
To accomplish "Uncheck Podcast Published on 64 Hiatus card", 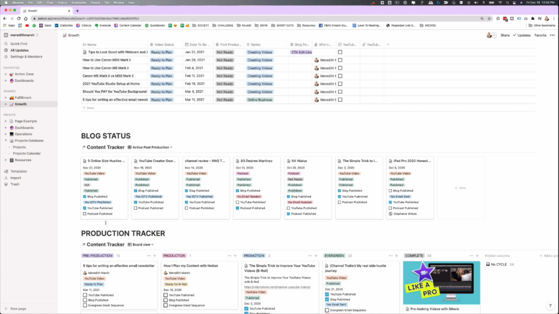I will coord(288,214).
